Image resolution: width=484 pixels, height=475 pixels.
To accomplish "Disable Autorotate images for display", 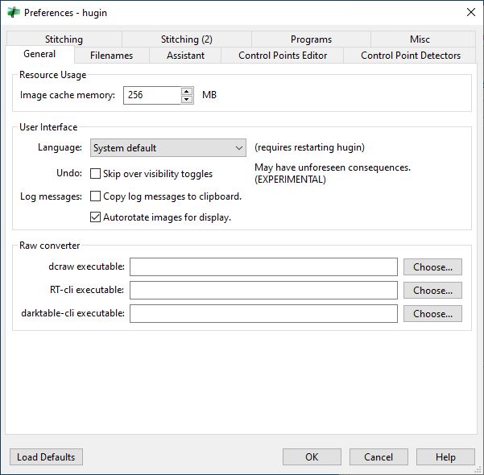I will coord(95,217).
